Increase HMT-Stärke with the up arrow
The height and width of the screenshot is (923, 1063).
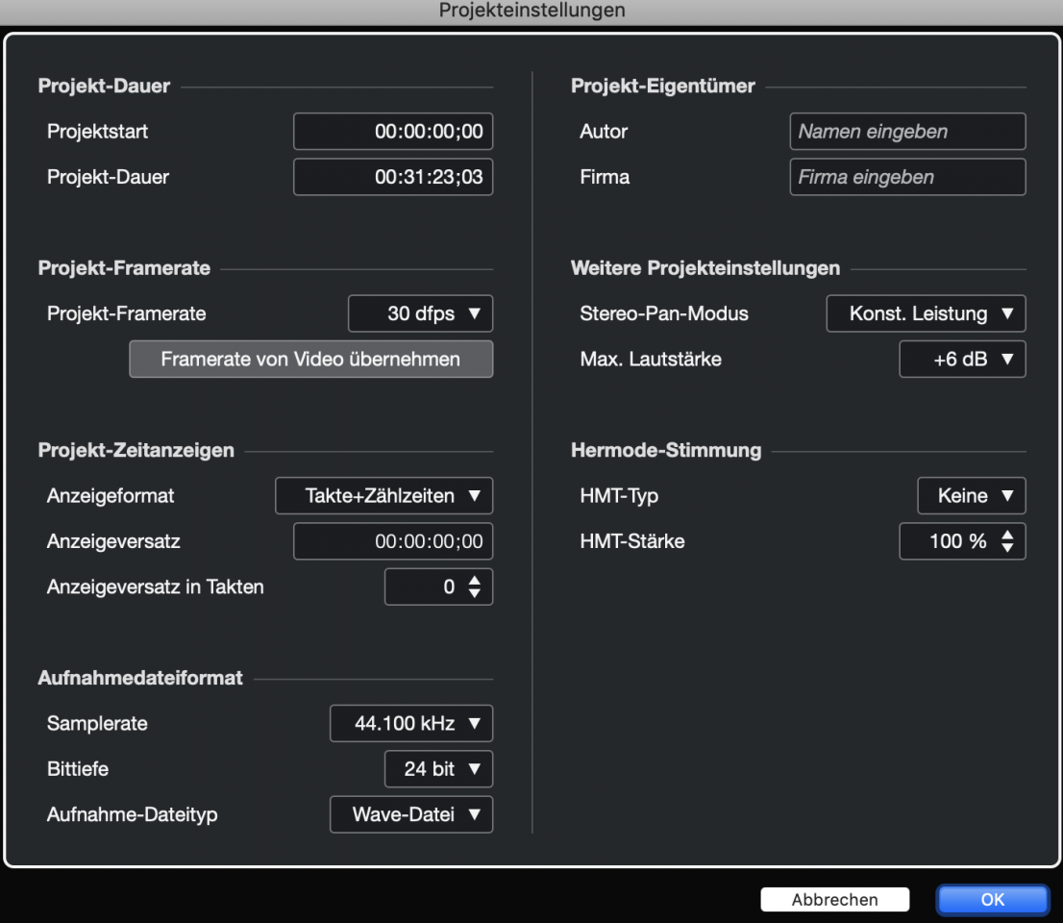[1007, 536]
